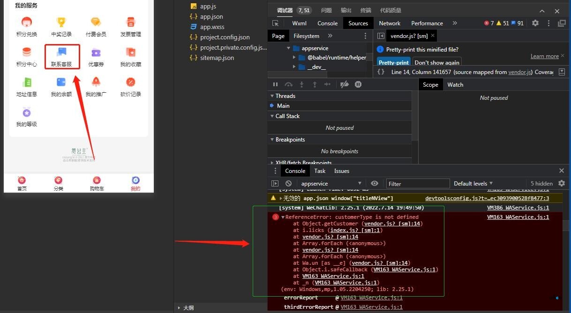
Task: Open the 付费会员 service icon
Action: click(96, 27)
